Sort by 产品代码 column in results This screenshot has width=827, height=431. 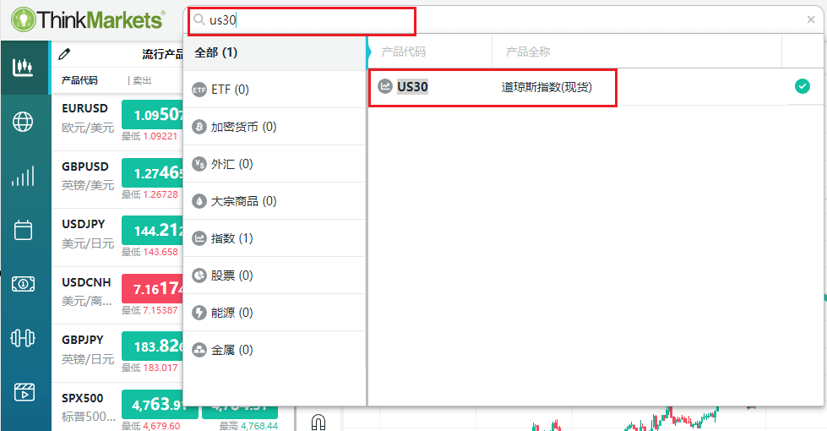(404, 52)
